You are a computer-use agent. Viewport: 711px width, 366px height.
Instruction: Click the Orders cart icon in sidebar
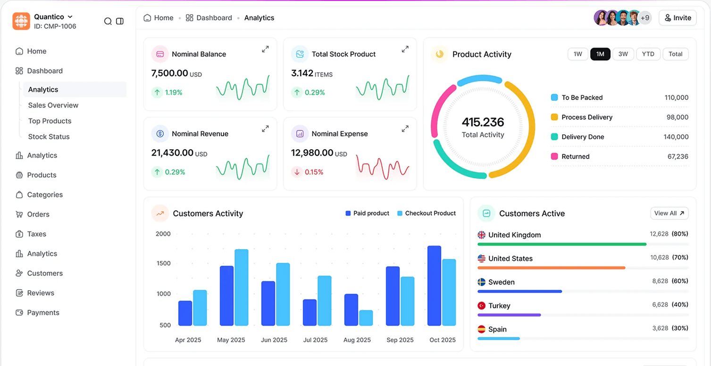pyautogui.click(x=19, y=214)
